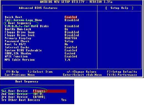Click the AMIBIOS New Setup Utility title
144x111 pixels.
click(x=76, y=2)
